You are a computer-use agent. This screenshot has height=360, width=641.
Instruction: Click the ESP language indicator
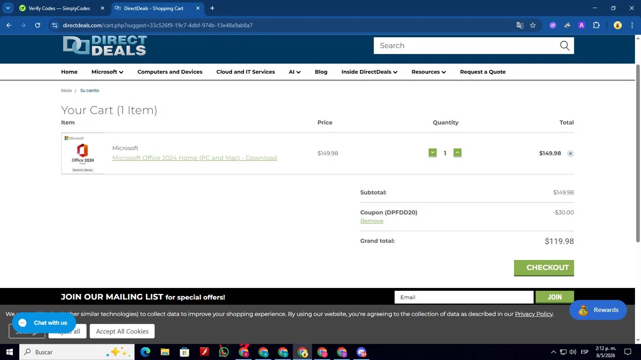tap(585, 352)
